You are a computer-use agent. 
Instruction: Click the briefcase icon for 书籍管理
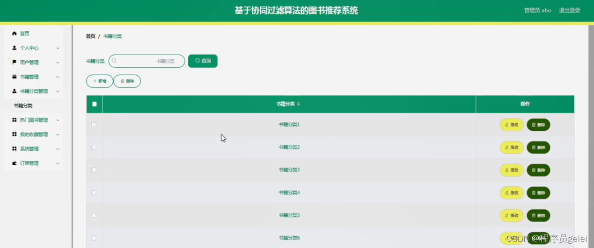15,77
